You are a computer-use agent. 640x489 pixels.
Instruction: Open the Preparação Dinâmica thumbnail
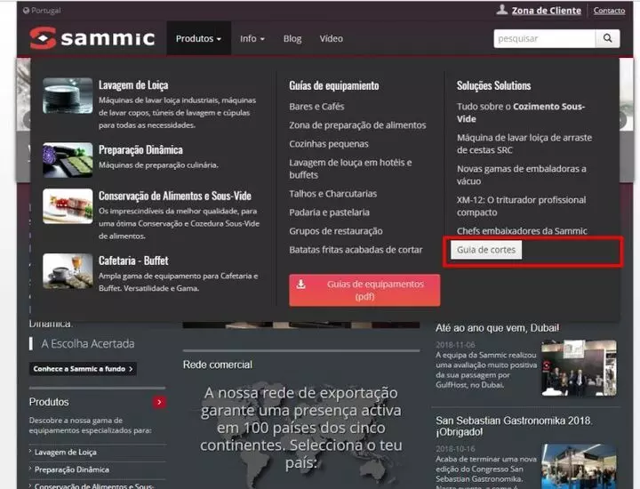[68, 160]
